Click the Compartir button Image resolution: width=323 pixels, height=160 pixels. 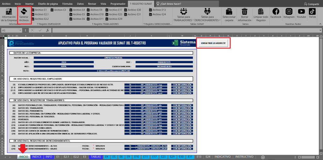(311, 4)
